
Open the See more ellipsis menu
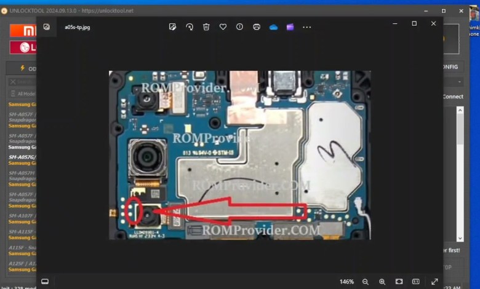tap(306, 27)
